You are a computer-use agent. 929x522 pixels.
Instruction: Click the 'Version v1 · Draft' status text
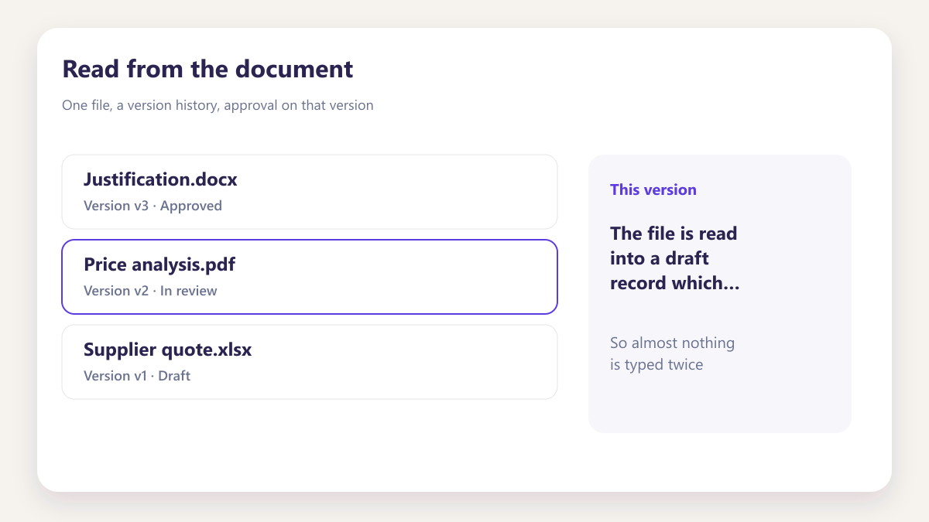coord(137,376)
